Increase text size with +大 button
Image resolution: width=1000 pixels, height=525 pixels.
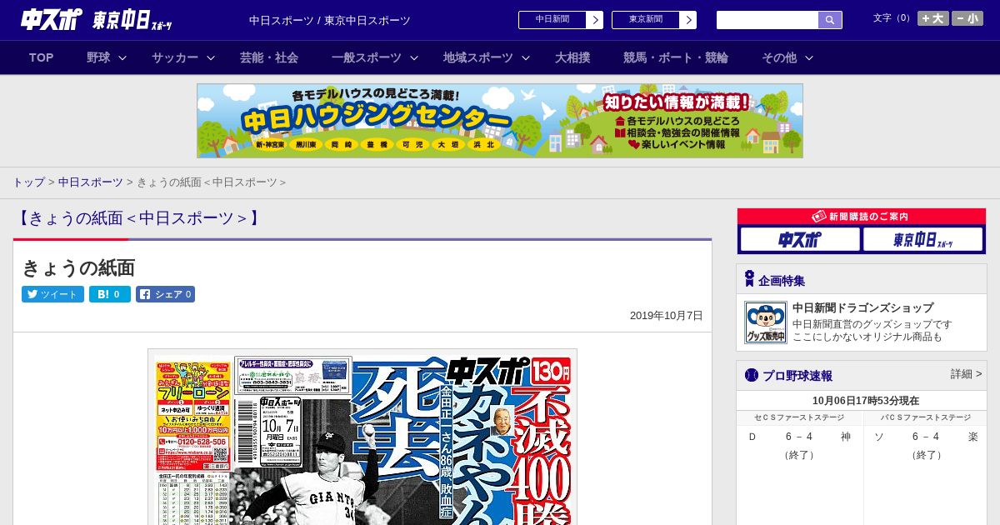[x=932, y=18]
